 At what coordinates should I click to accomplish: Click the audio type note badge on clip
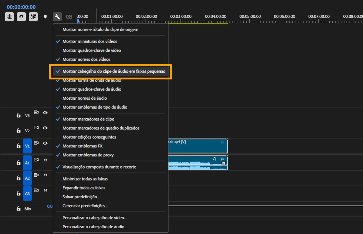[x=214, y=159]
